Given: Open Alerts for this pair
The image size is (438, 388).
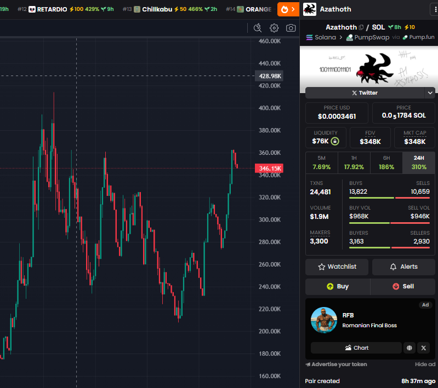Looking at the screenshot, I should click(403, 267).
